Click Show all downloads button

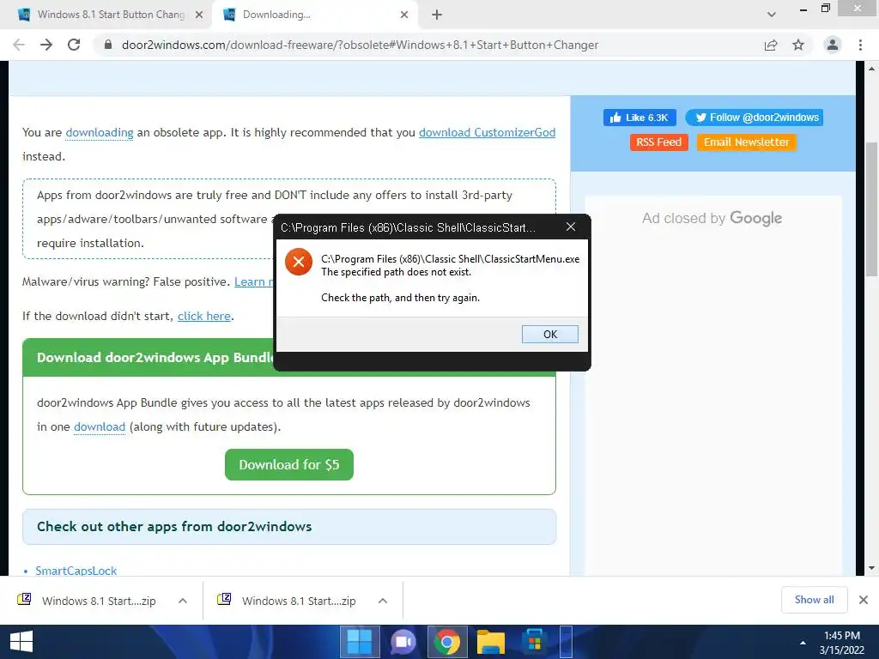814,600
